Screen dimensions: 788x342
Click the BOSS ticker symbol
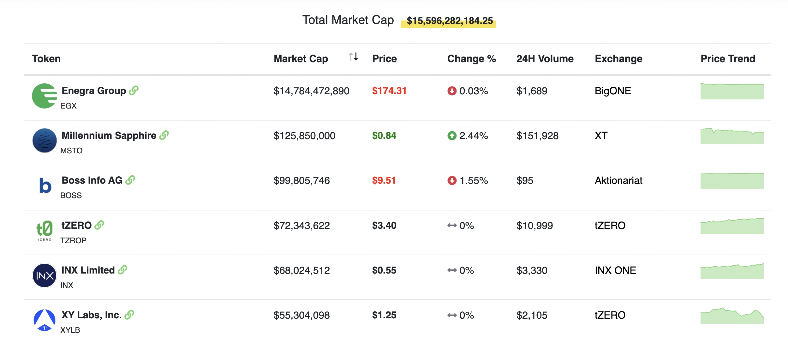(71, 195)
